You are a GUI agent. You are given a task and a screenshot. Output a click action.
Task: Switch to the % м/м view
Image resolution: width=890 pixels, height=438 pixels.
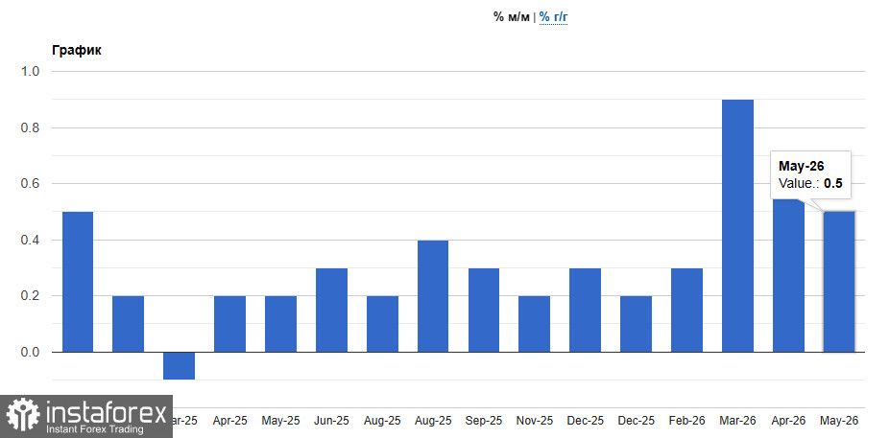[512, 17]
